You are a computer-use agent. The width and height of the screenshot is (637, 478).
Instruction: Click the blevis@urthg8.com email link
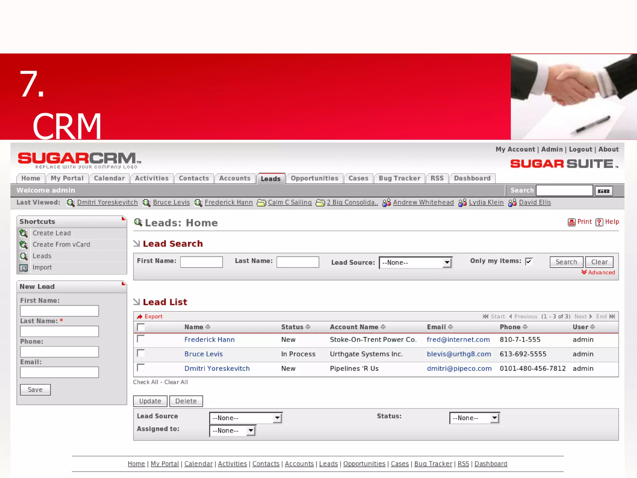[459, 354]
